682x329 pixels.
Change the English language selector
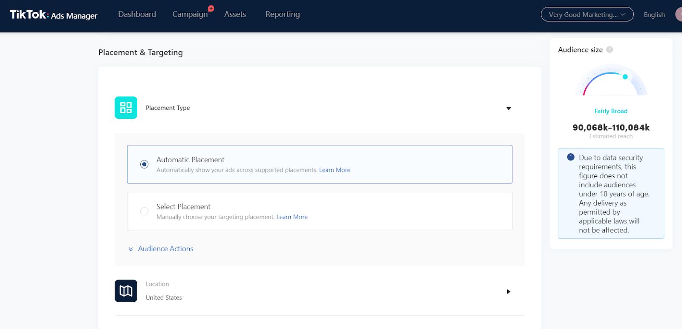click(x=654, y=14)
